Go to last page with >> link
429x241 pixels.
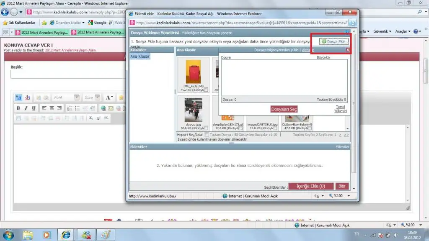pyautogui.click(x=346, y=135)
